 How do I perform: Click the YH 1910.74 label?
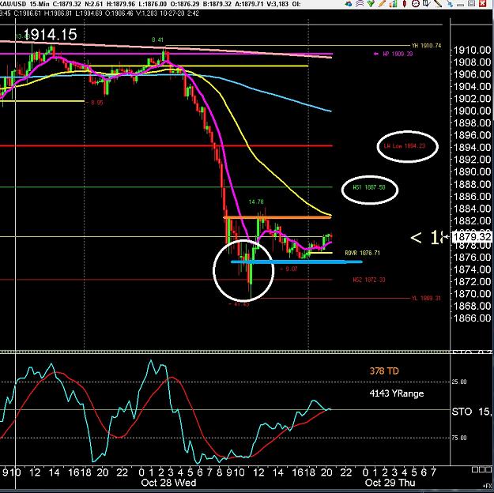click(426, 46)
